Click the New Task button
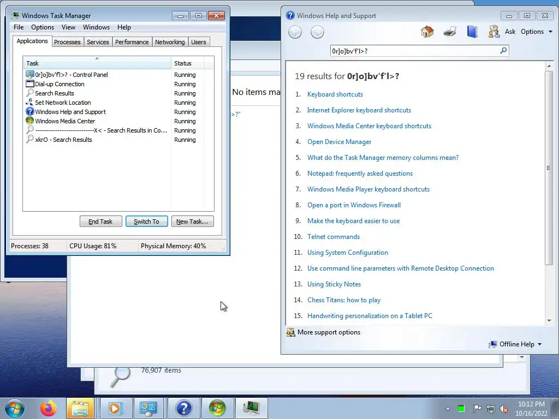The image size is (559, 419). [192, 222]
